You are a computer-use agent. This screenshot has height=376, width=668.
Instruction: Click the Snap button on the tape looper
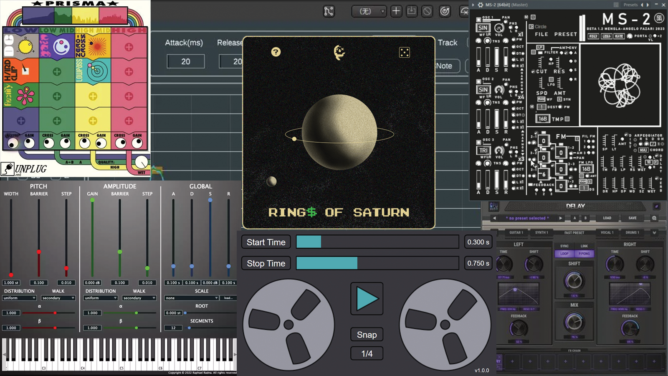367,334
